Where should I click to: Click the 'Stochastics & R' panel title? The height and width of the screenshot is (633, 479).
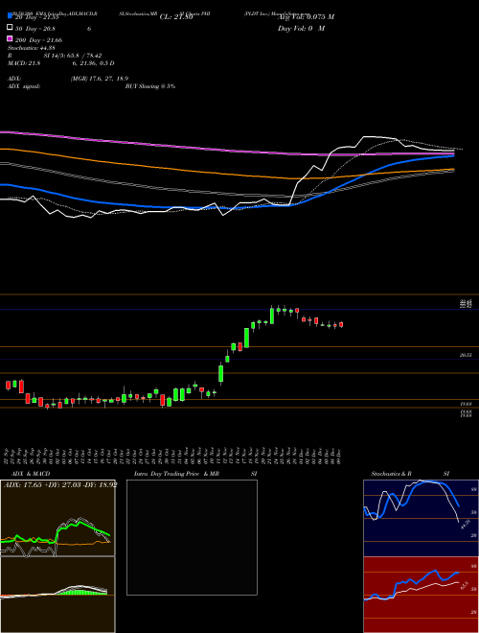391,474
